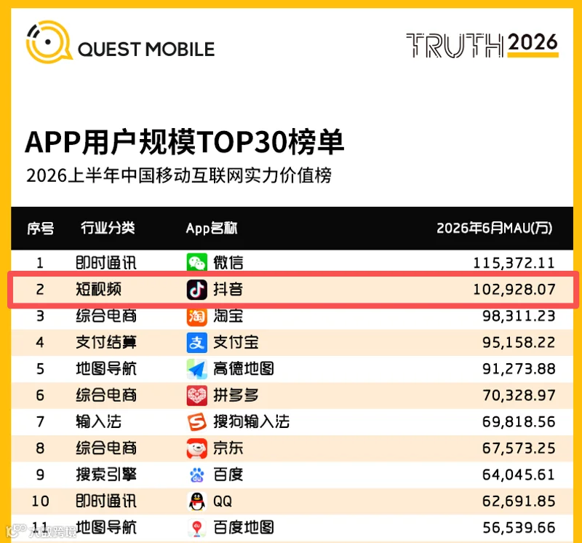
Task: Click rank number 10 in QQ row
Action: (41, 502)
